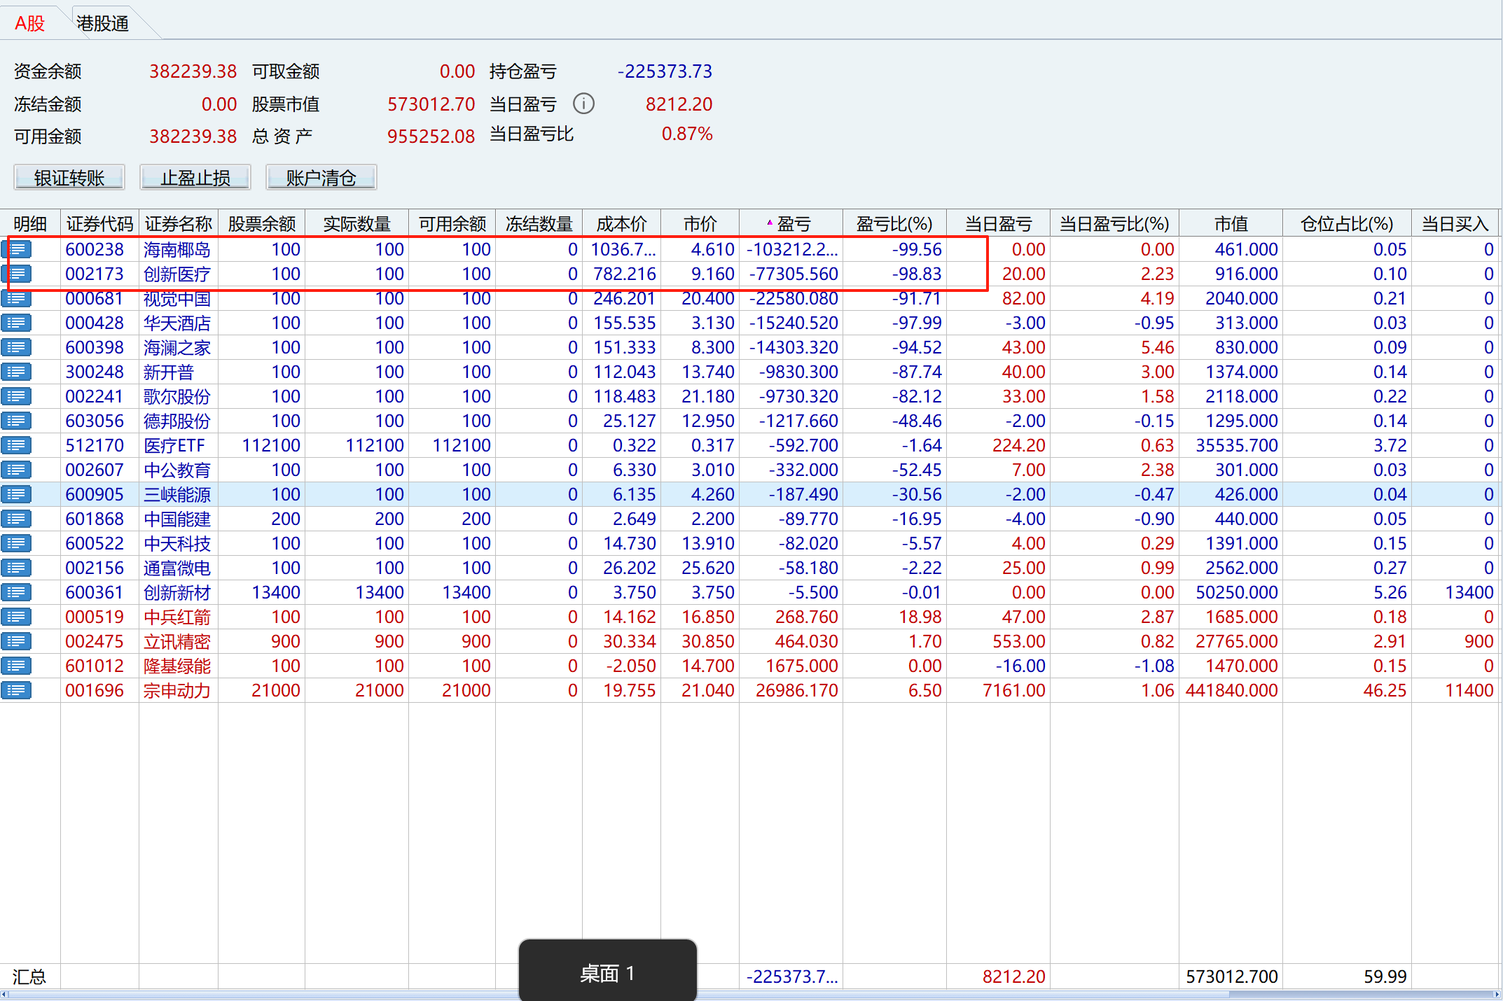Click info icon beside 当日盈亏
1503x1001 pixels.
583,104
